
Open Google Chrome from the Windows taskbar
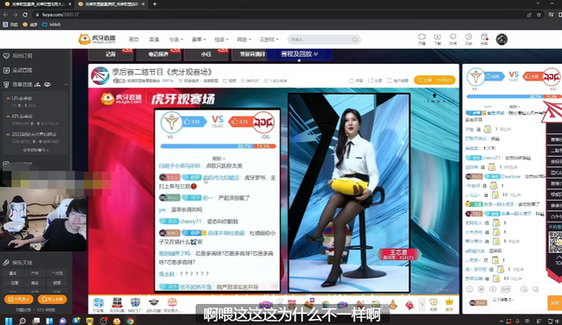(x=130, y=321)
